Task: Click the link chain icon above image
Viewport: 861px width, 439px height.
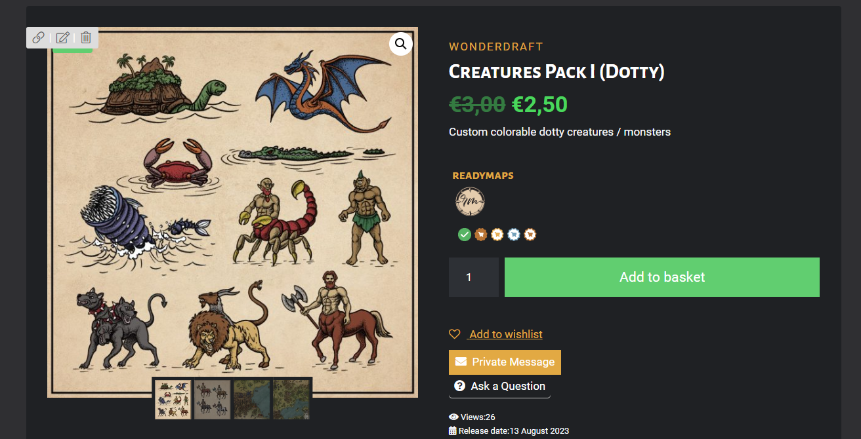Action: (x=39, y=37)
